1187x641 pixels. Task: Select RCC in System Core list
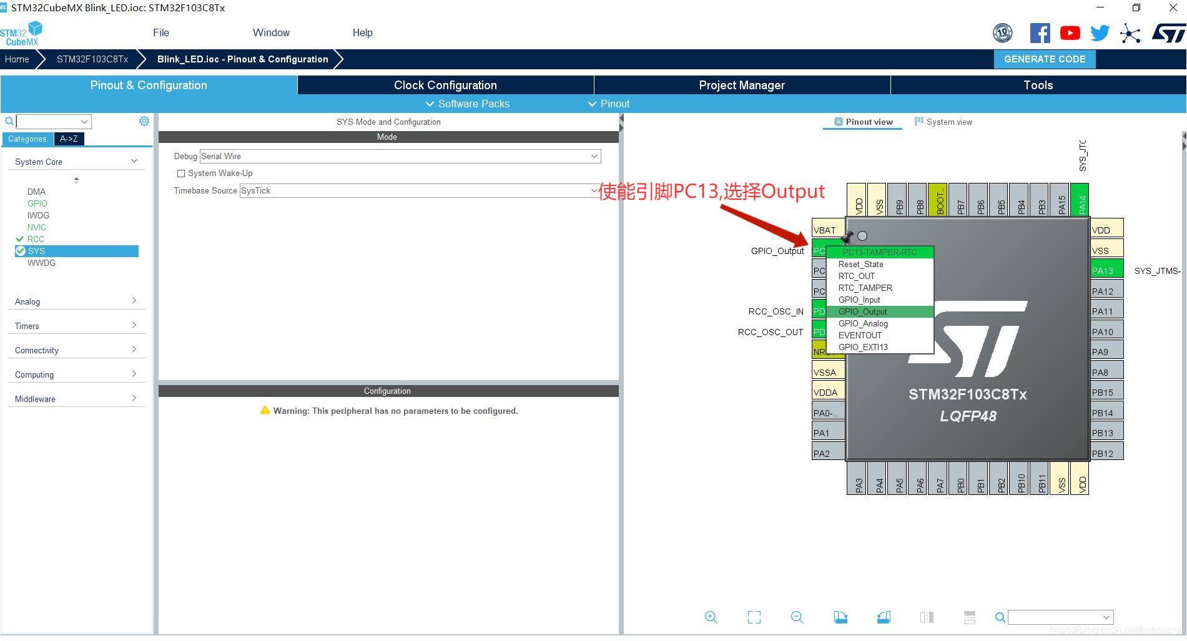pyautogui.click(x=36, y=239)
